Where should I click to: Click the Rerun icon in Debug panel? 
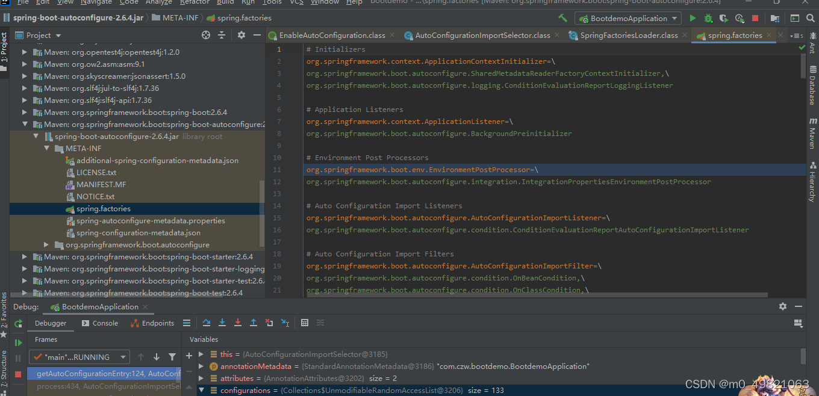click(x=18, y=323)
